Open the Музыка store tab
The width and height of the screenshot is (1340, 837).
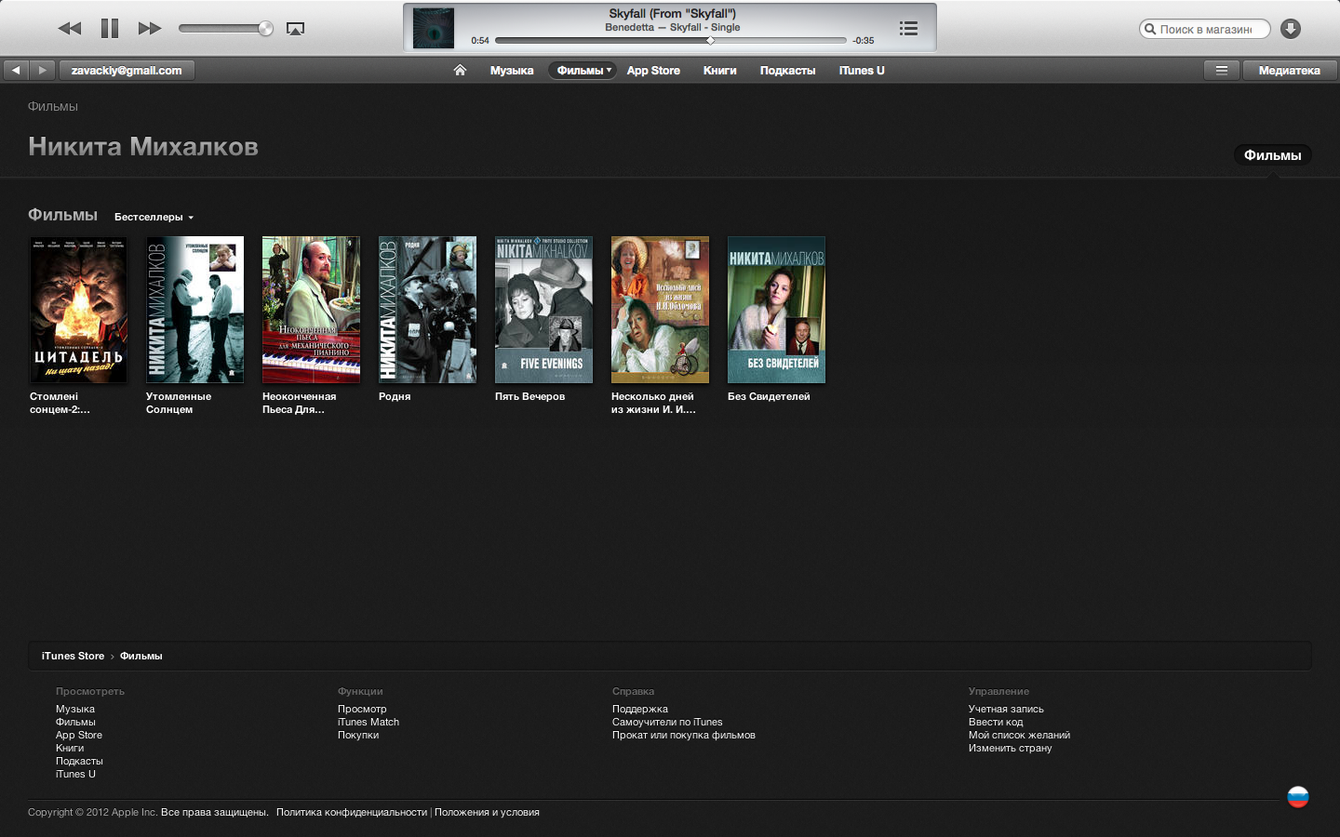point(512,71)
